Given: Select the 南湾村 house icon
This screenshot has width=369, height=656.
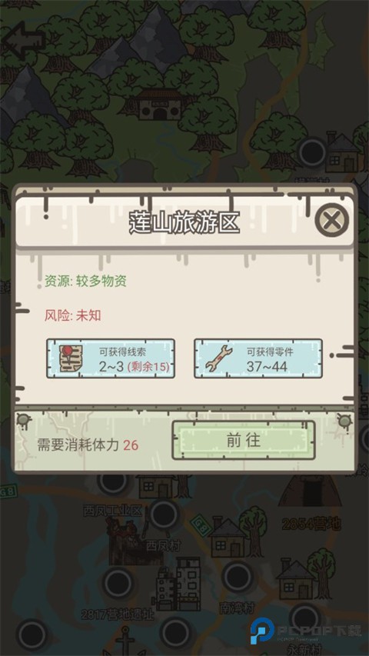Looking at the screenshot, I should coord(295,579).
